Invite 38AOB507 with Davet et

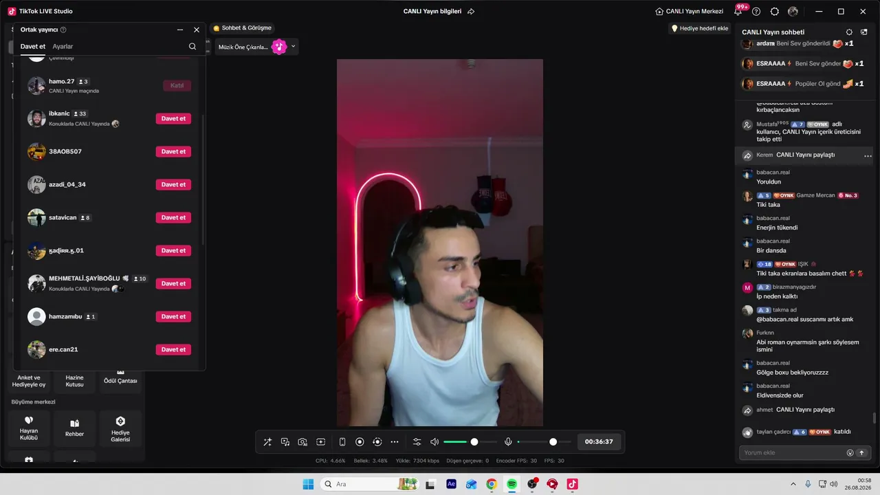pyautogui.click(x=173, y=151)
